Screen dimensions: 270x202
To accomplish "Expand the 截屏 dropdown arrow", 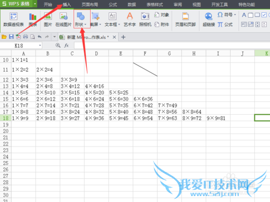I will [x=100, y=24].
